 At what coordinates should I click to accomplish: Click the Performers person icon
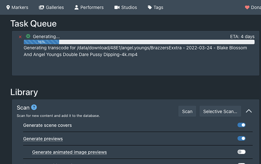[x=77, y=7]
